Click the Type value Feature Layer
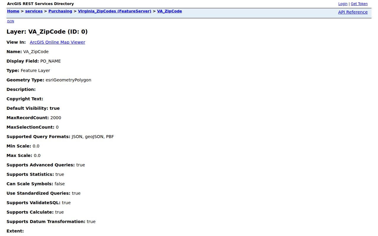Viewport: 378px width, 236px height. coord(35,71)
